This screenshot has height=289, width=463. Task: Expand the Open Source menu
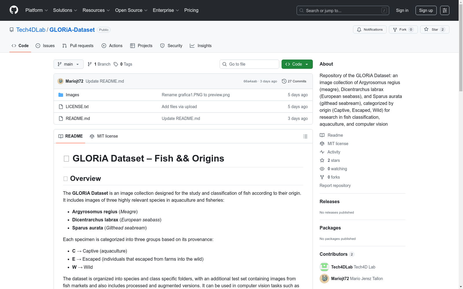pyautogui.click(x=131, y=10)
